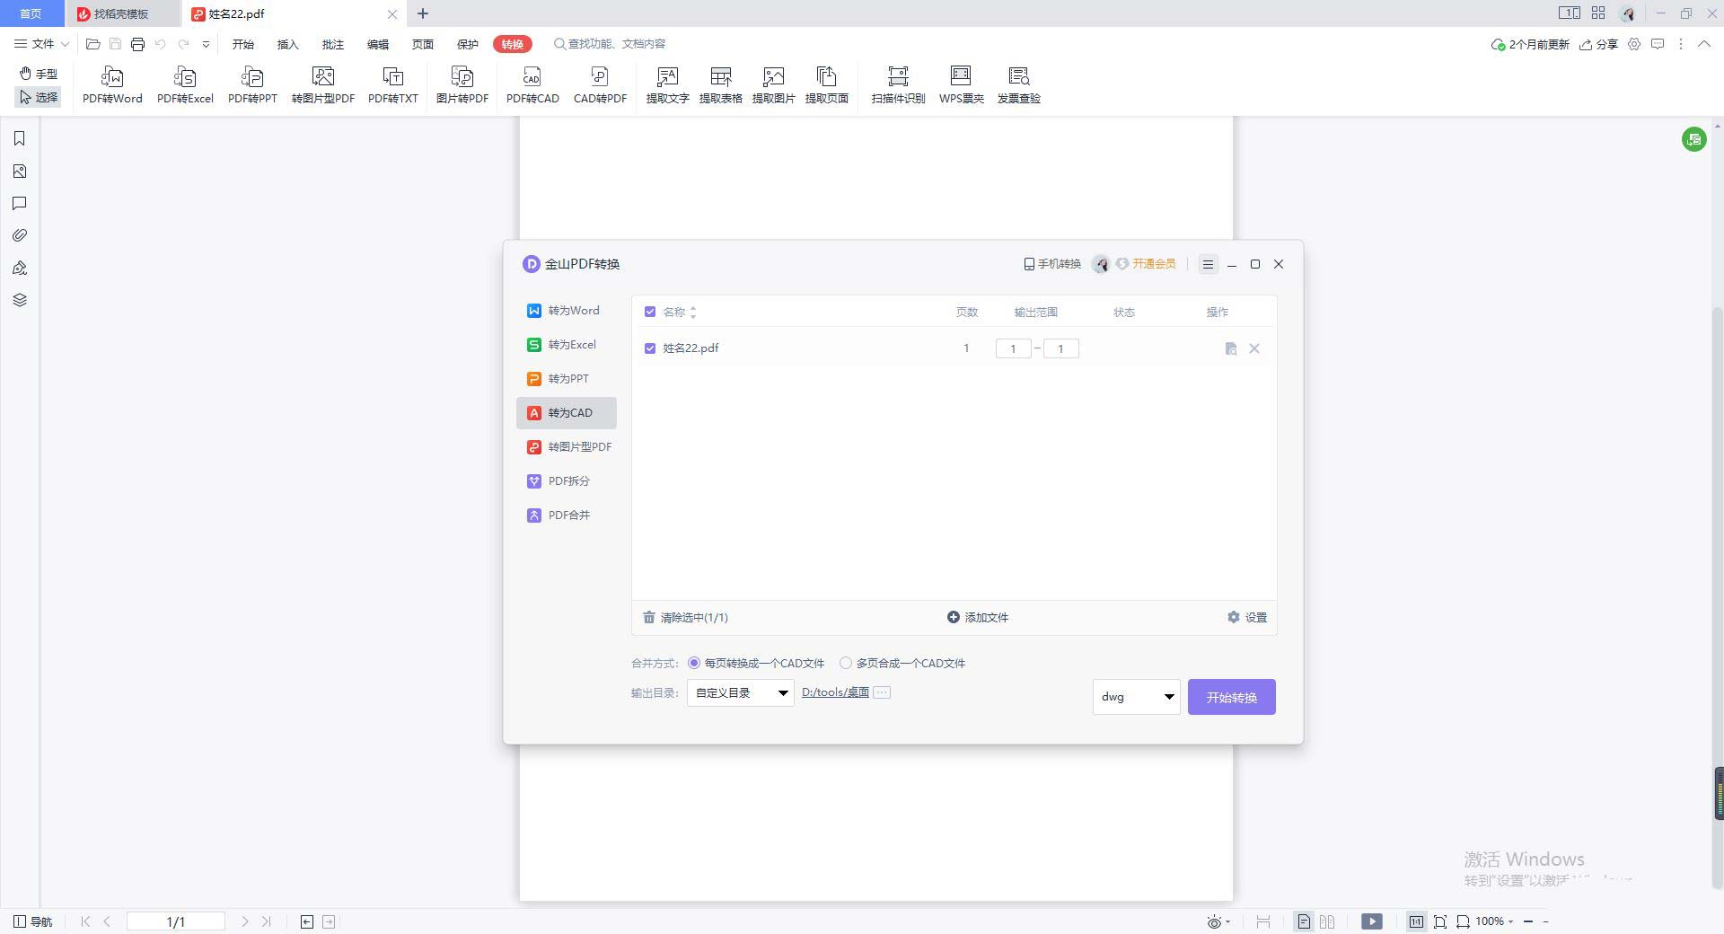Switch to the 开始 ribbon tab
Viewport: 1724px width, 934px height.
click(242, 44)
